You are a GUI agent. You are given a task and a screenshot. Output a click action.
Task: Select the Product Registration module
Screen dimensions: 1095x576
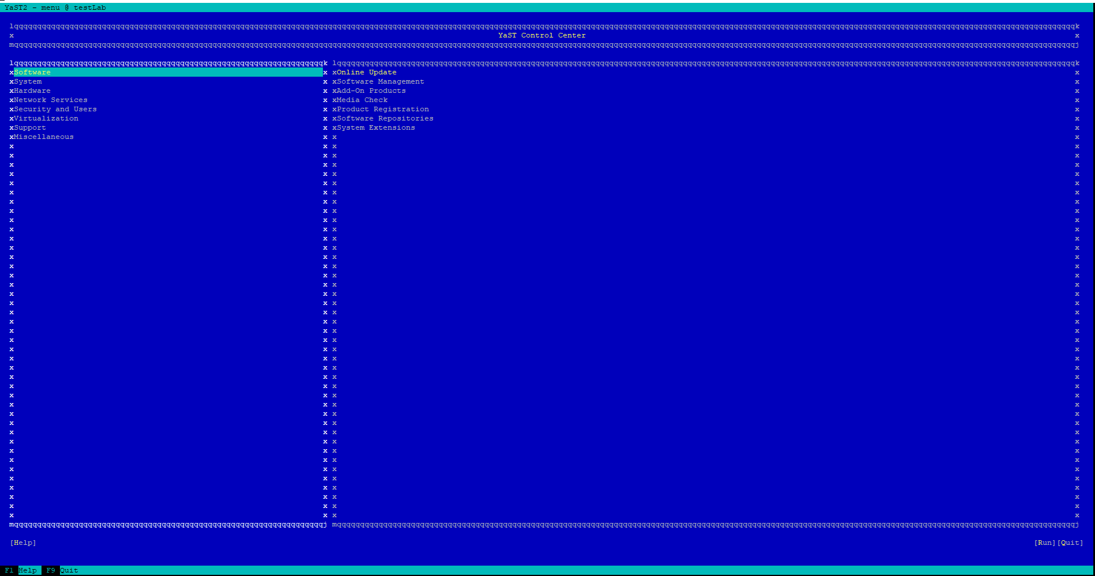coord(383,110)
